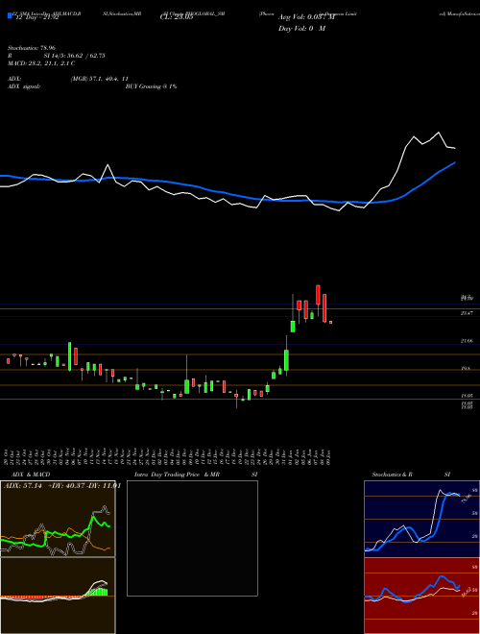Click the 'ADX: 57.14 +DY: 40.37 -DY: 11.01' readout

62,486
